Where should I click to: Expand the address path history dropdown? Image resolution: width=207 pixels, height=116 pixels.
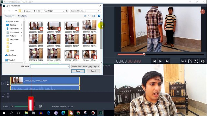click(x=64, y=11)
